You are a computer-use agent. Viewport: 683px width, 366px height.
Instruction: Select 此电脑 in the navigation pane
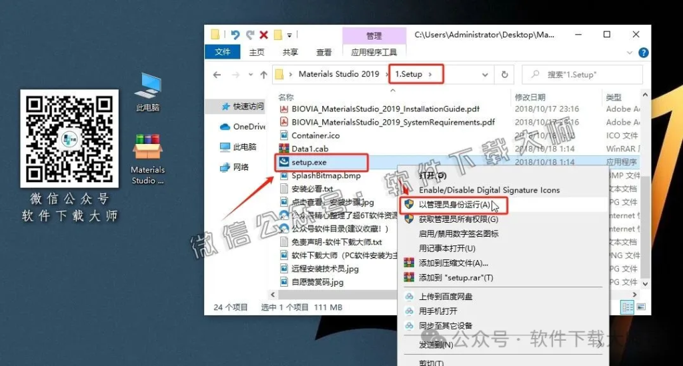coord(238,147)
